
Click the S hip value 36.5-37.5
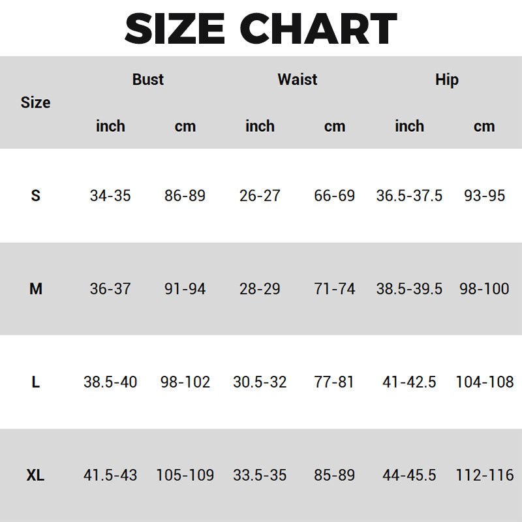(409, 195)
